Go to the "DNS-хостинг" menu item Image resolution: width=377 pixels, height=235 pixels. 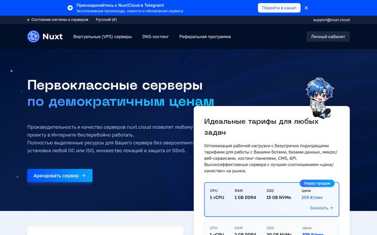click(x=156, y=37)
